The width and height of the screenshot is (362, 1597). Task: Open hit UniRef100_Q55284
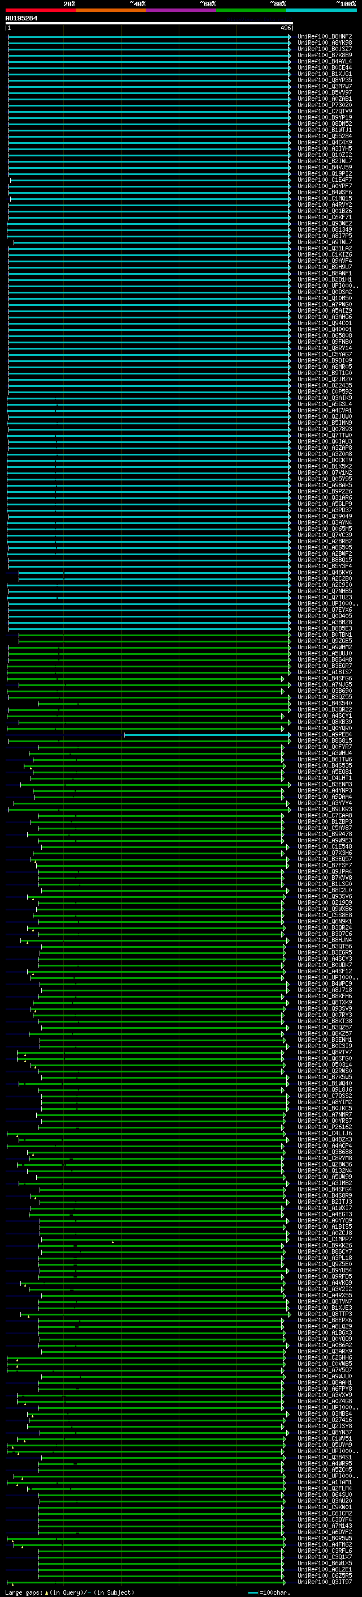[324, 137]
